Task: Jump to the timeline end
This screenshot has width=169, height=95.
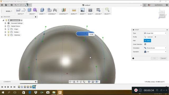Action: pyautogui.click(x=15, y=87)
